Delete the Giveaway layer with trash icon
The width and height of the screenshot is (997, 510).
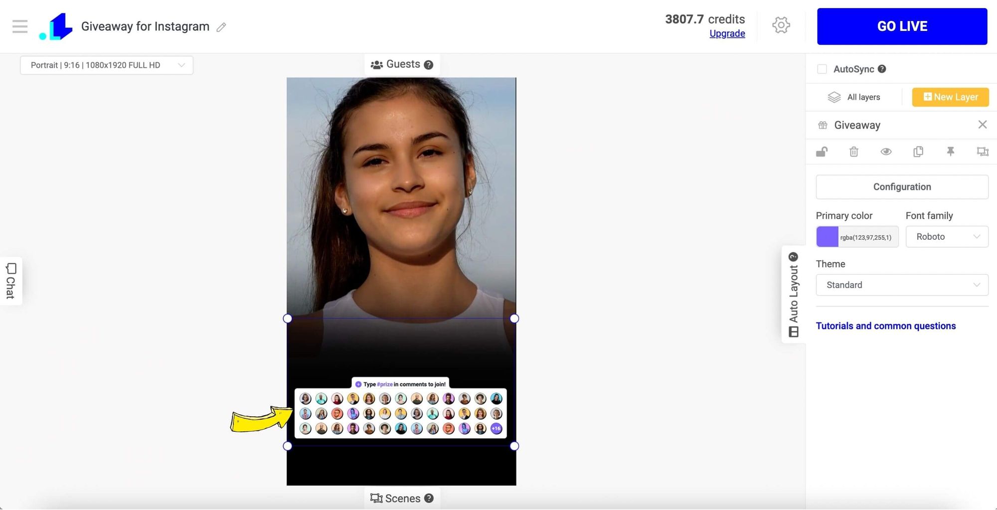click(854, 152)
